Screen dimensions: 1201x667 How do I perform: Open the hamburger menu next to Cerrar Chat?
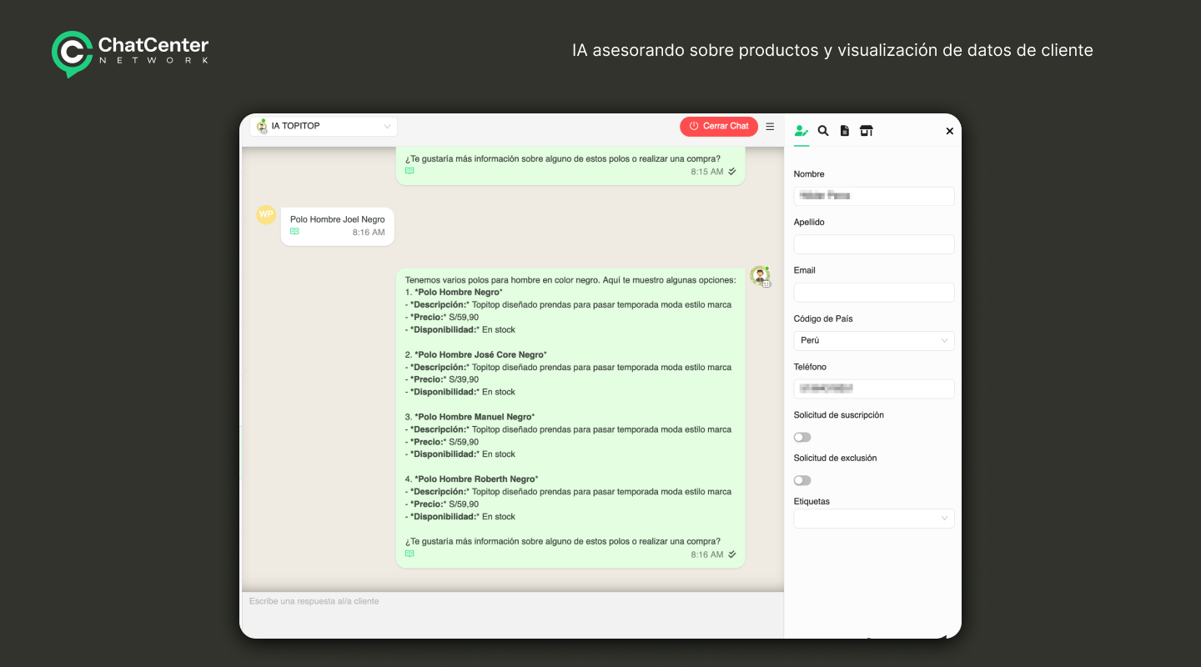click(770, 127)
